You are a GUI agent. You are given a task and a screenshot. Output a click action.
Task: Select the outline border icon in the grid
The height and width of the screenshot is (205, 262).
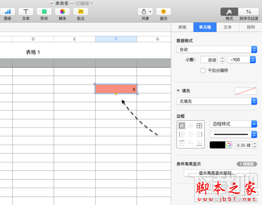[182, 126]
